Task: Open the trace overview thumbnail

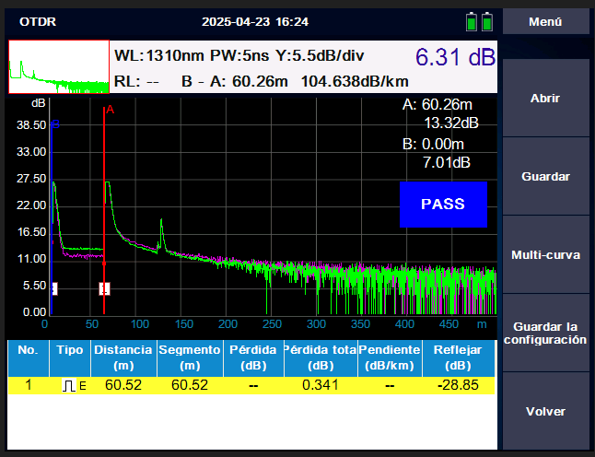Action: point(58,67)
